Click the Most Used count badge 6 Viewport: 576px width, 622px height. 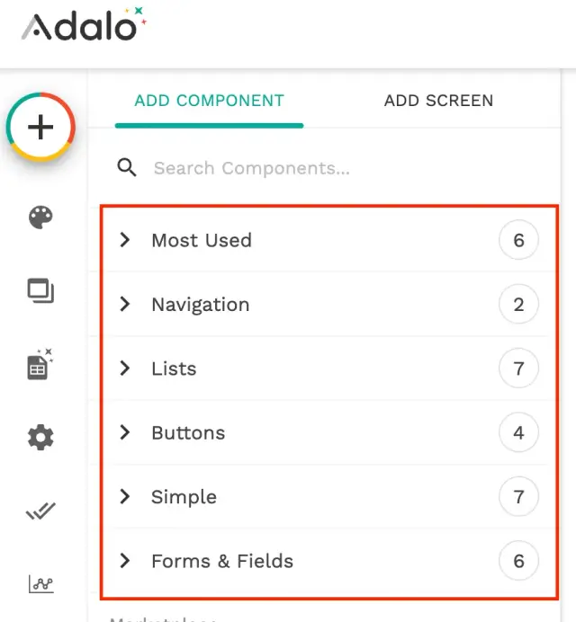click(518, 240)
